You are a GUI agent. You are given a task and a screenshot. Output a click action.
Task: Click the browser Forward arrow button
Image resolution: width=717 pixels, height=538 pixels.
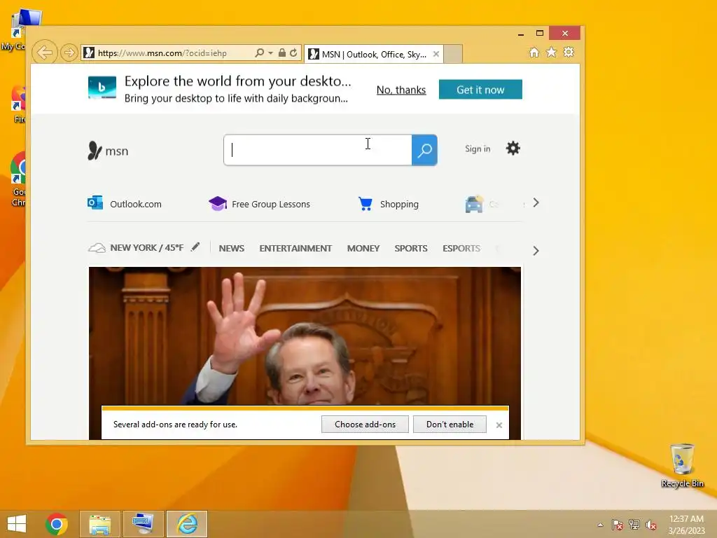tap(69, 53)
